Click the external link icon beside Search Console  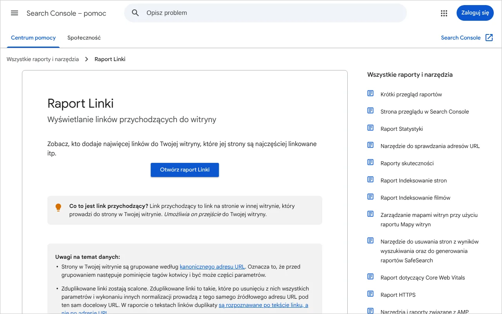tap(489, 38)
